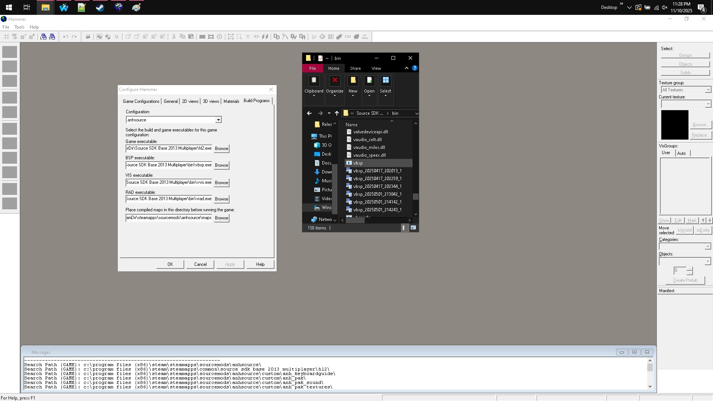The image size is (713, 401).
Task: Click the Carve tool icon
Action: pos(88,37)
